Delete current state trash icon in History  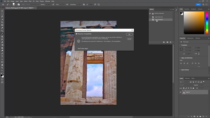click(x=171, y=42)
